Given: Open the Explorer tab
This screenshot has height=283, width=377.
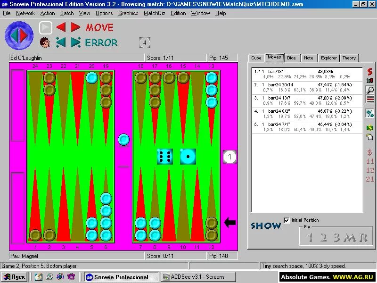Looking at the screenshot, I should 328,58.
